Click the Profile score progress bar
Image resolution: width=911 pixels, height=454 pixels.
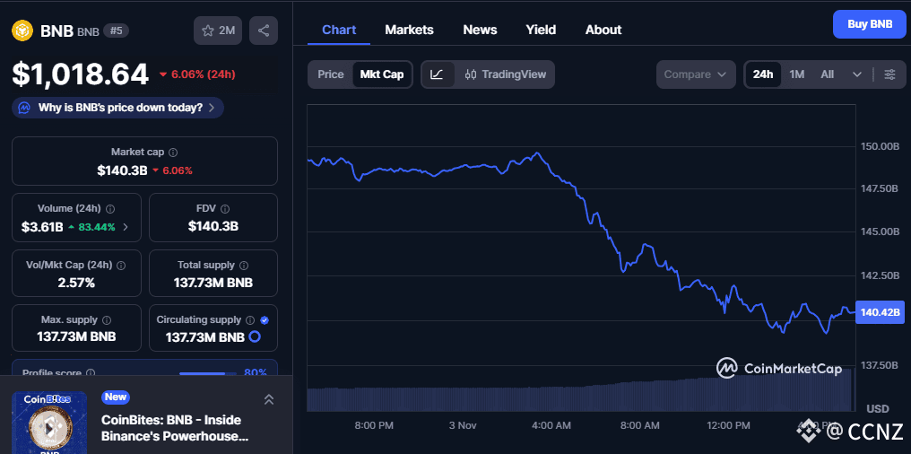tap(203, 373)
